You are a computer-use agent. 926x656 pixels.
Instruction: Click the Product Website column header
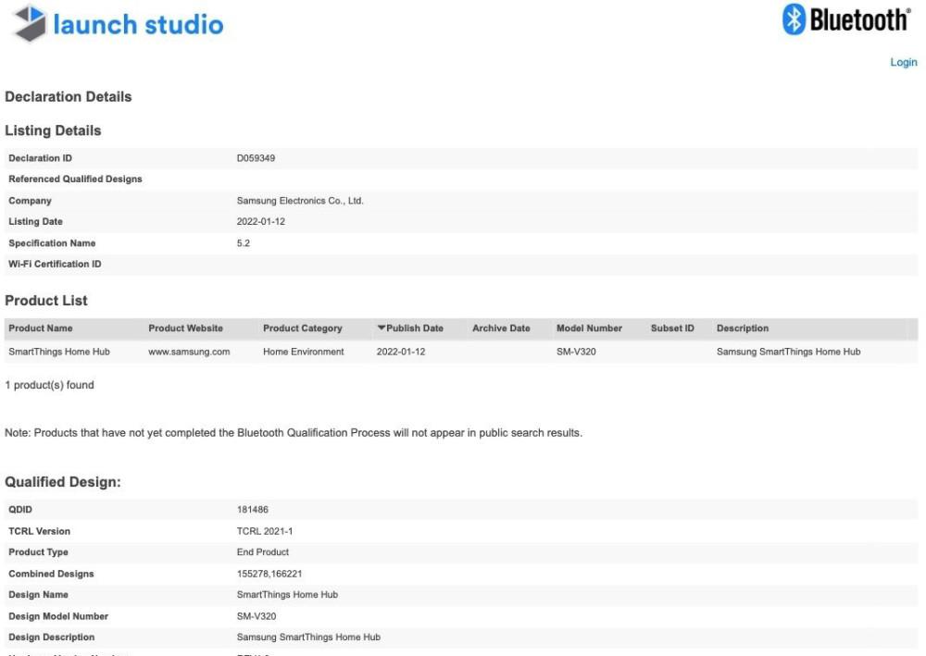[185, 328]
